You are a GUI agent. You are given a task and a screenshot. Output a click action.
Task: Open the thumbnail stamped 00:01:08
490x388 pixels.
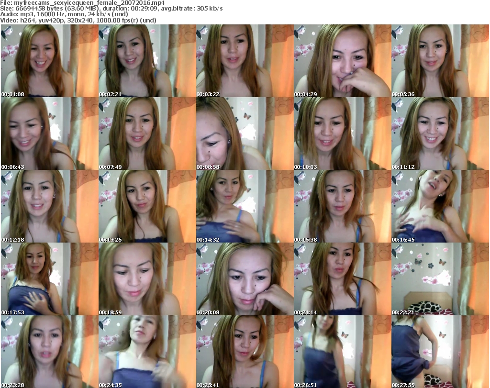coord(50,61)
